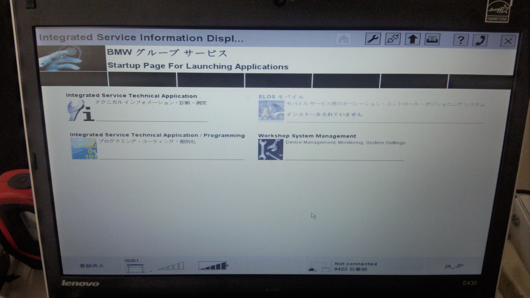This screenshot has height=298, width=530.
Task: Click the signal strength bars indicator
Action: (x=171, y=266)
